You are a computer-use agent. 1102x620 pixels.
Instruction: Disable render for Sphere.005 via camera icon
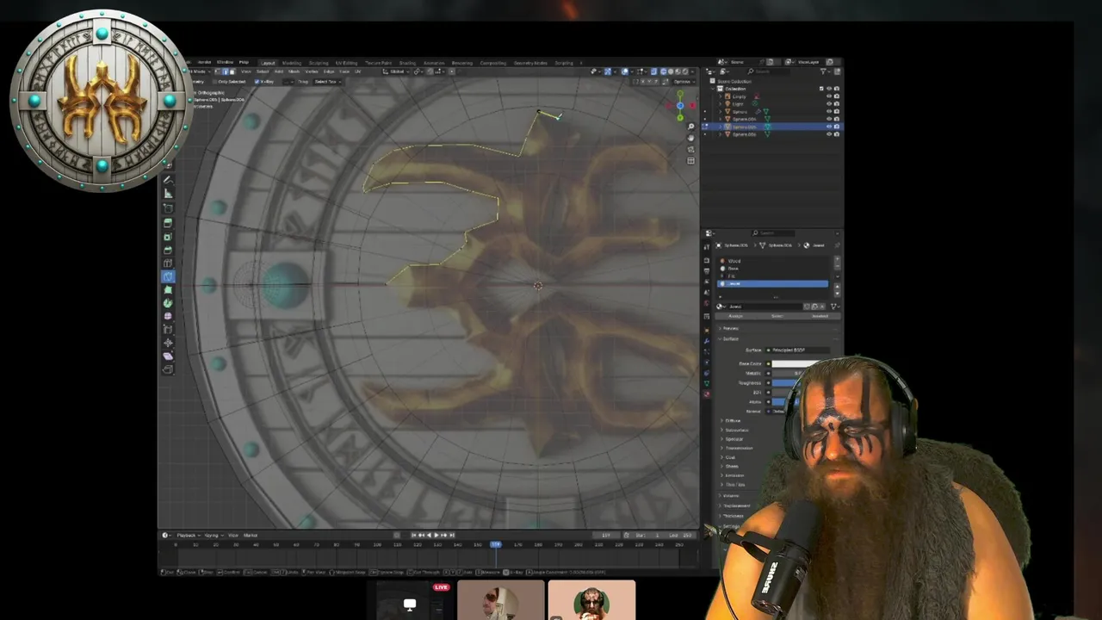(x=837, y=127)
